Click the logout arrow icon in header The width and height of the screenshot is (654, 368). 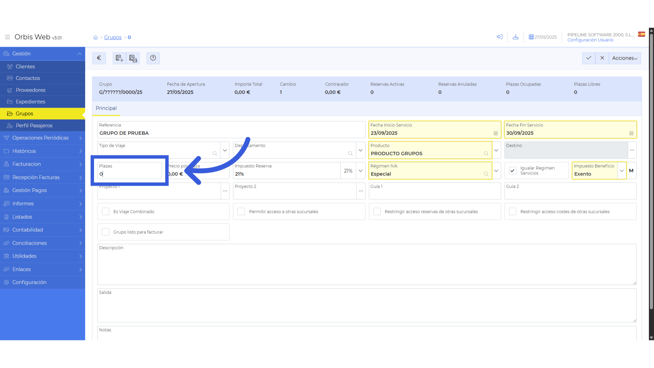[x=500, y=37]
